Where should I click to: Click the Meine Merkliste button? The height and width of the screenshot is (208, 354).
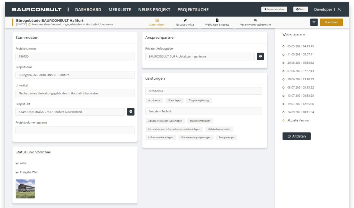pos(274,9)
